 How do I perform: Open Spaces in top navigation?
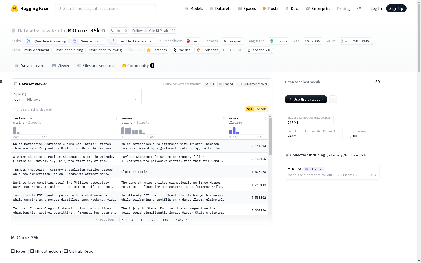click(247, 8)
